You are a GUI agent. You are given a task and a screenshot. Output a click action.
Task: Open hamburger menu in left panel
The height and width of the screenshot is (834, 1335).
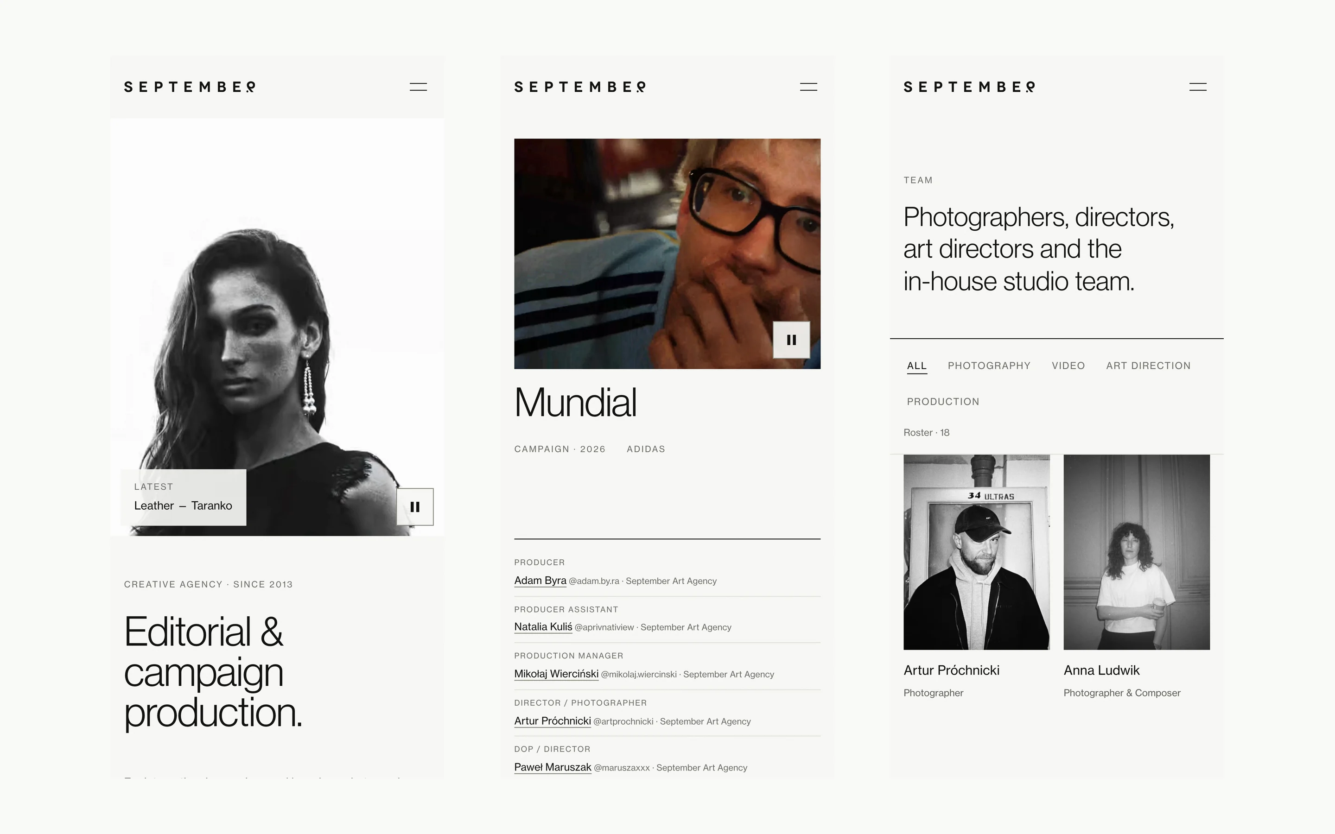(418, 87)
